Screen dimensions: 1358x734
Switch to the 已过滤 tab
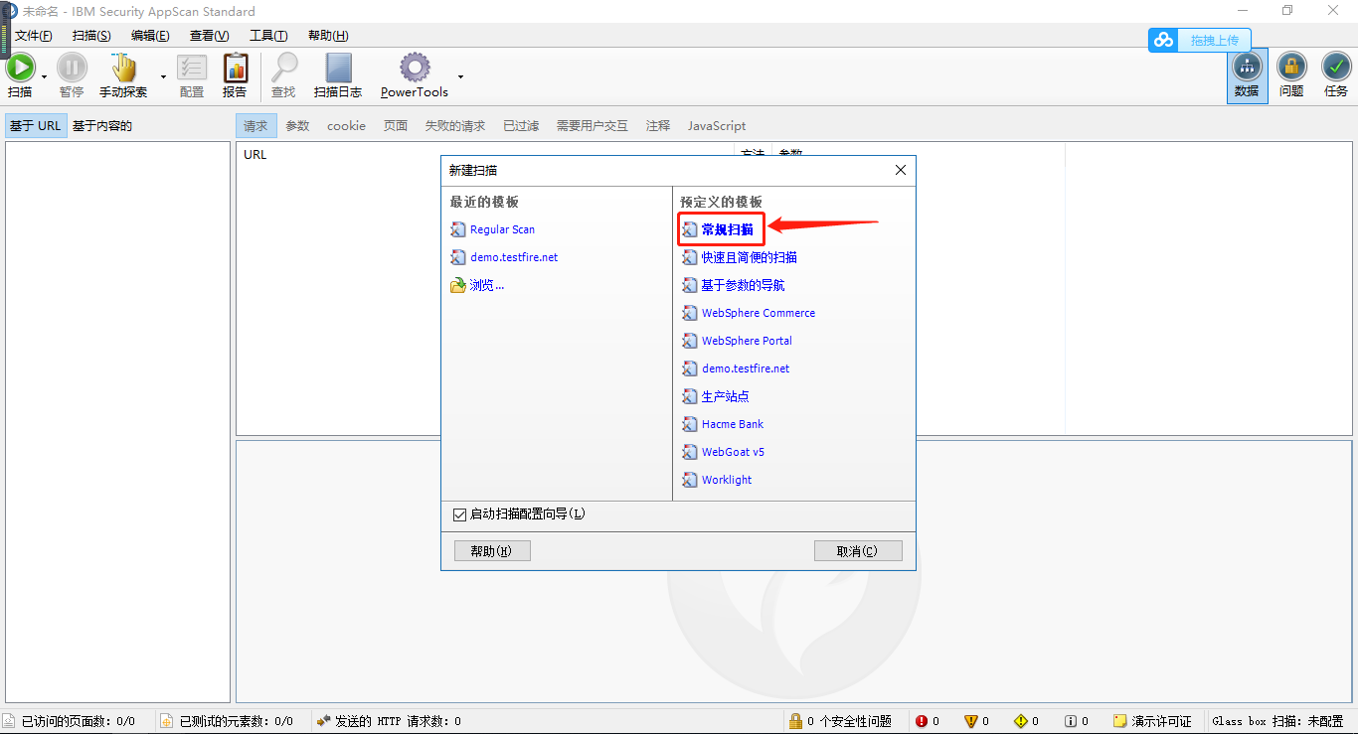[x=521, y=126]
